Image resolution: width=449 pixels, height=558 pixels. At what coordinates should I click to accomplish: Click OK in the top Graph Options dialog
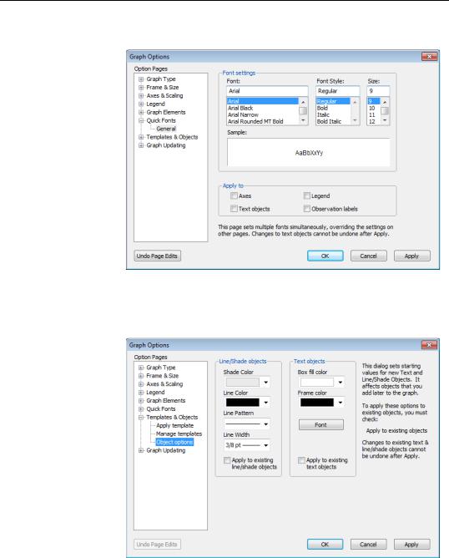[325, 256]
